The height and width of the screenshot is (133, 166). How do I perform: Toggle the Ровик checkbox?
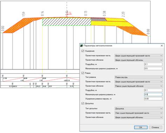click(x=83, y=73)
